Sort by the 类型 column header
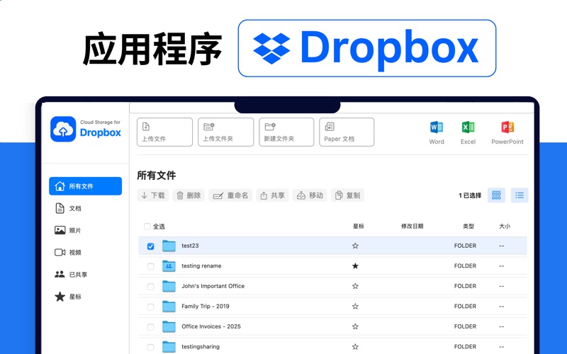 468,226
